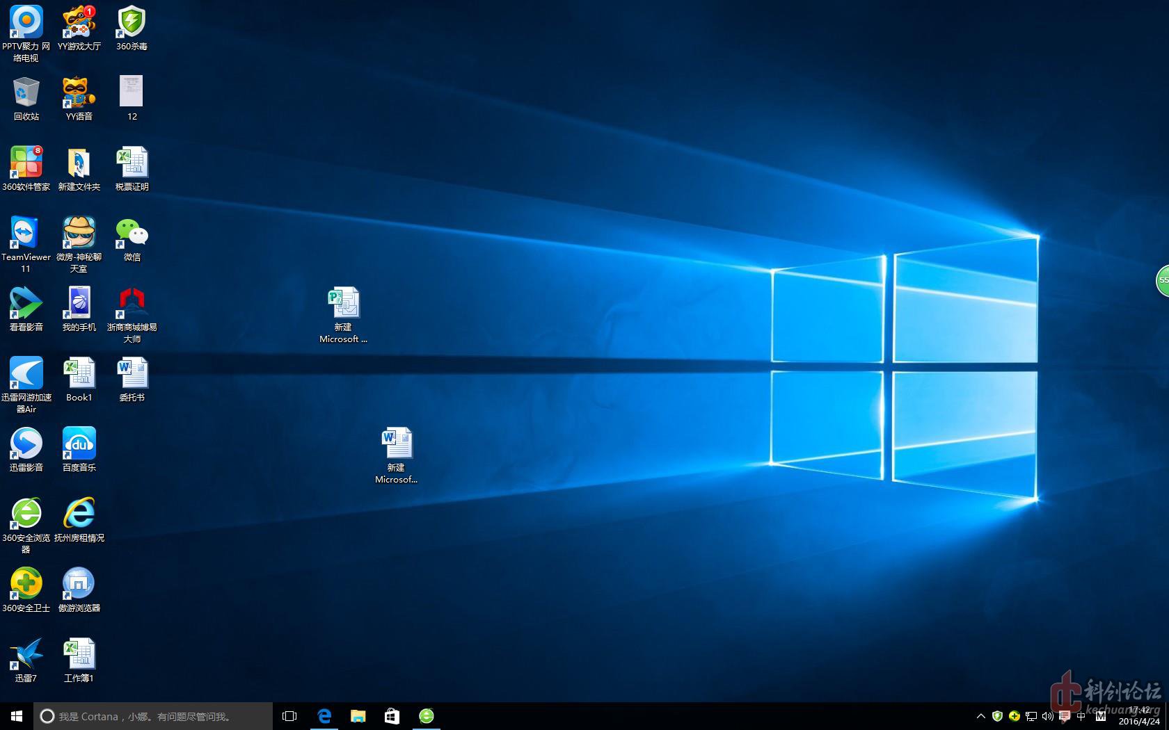Select the 浙商商城博易大师 shortcut
Viewport: 1169px width, 730px height.
tap(132, 314)
